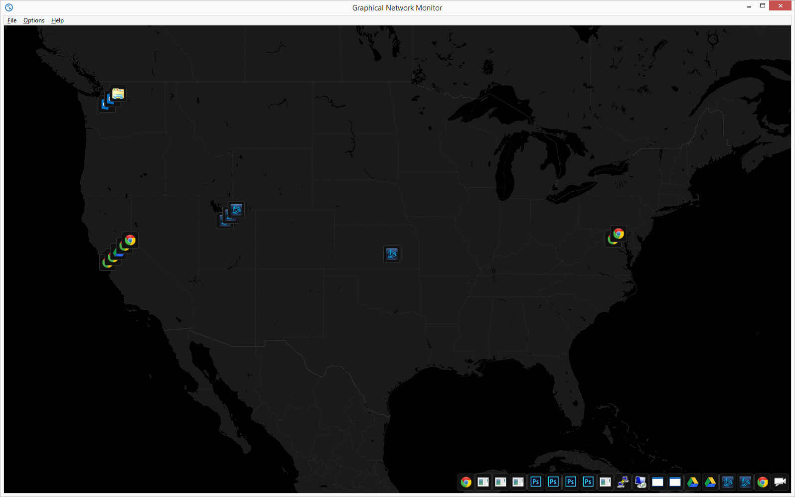
Task: Click the video camera icon in the bottom strip
Action: point(780,482)
